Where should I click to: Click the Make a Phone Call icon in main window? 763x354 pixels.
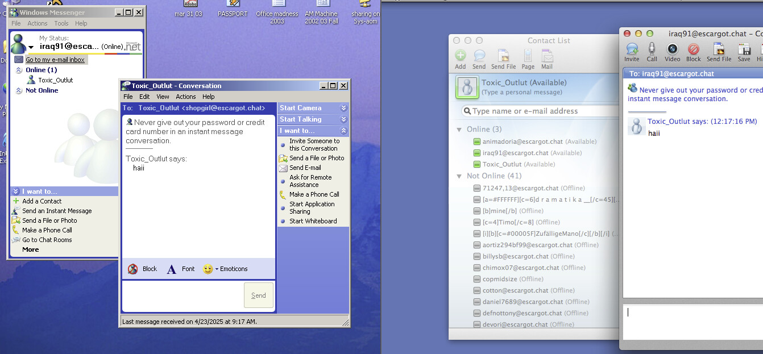16,230
